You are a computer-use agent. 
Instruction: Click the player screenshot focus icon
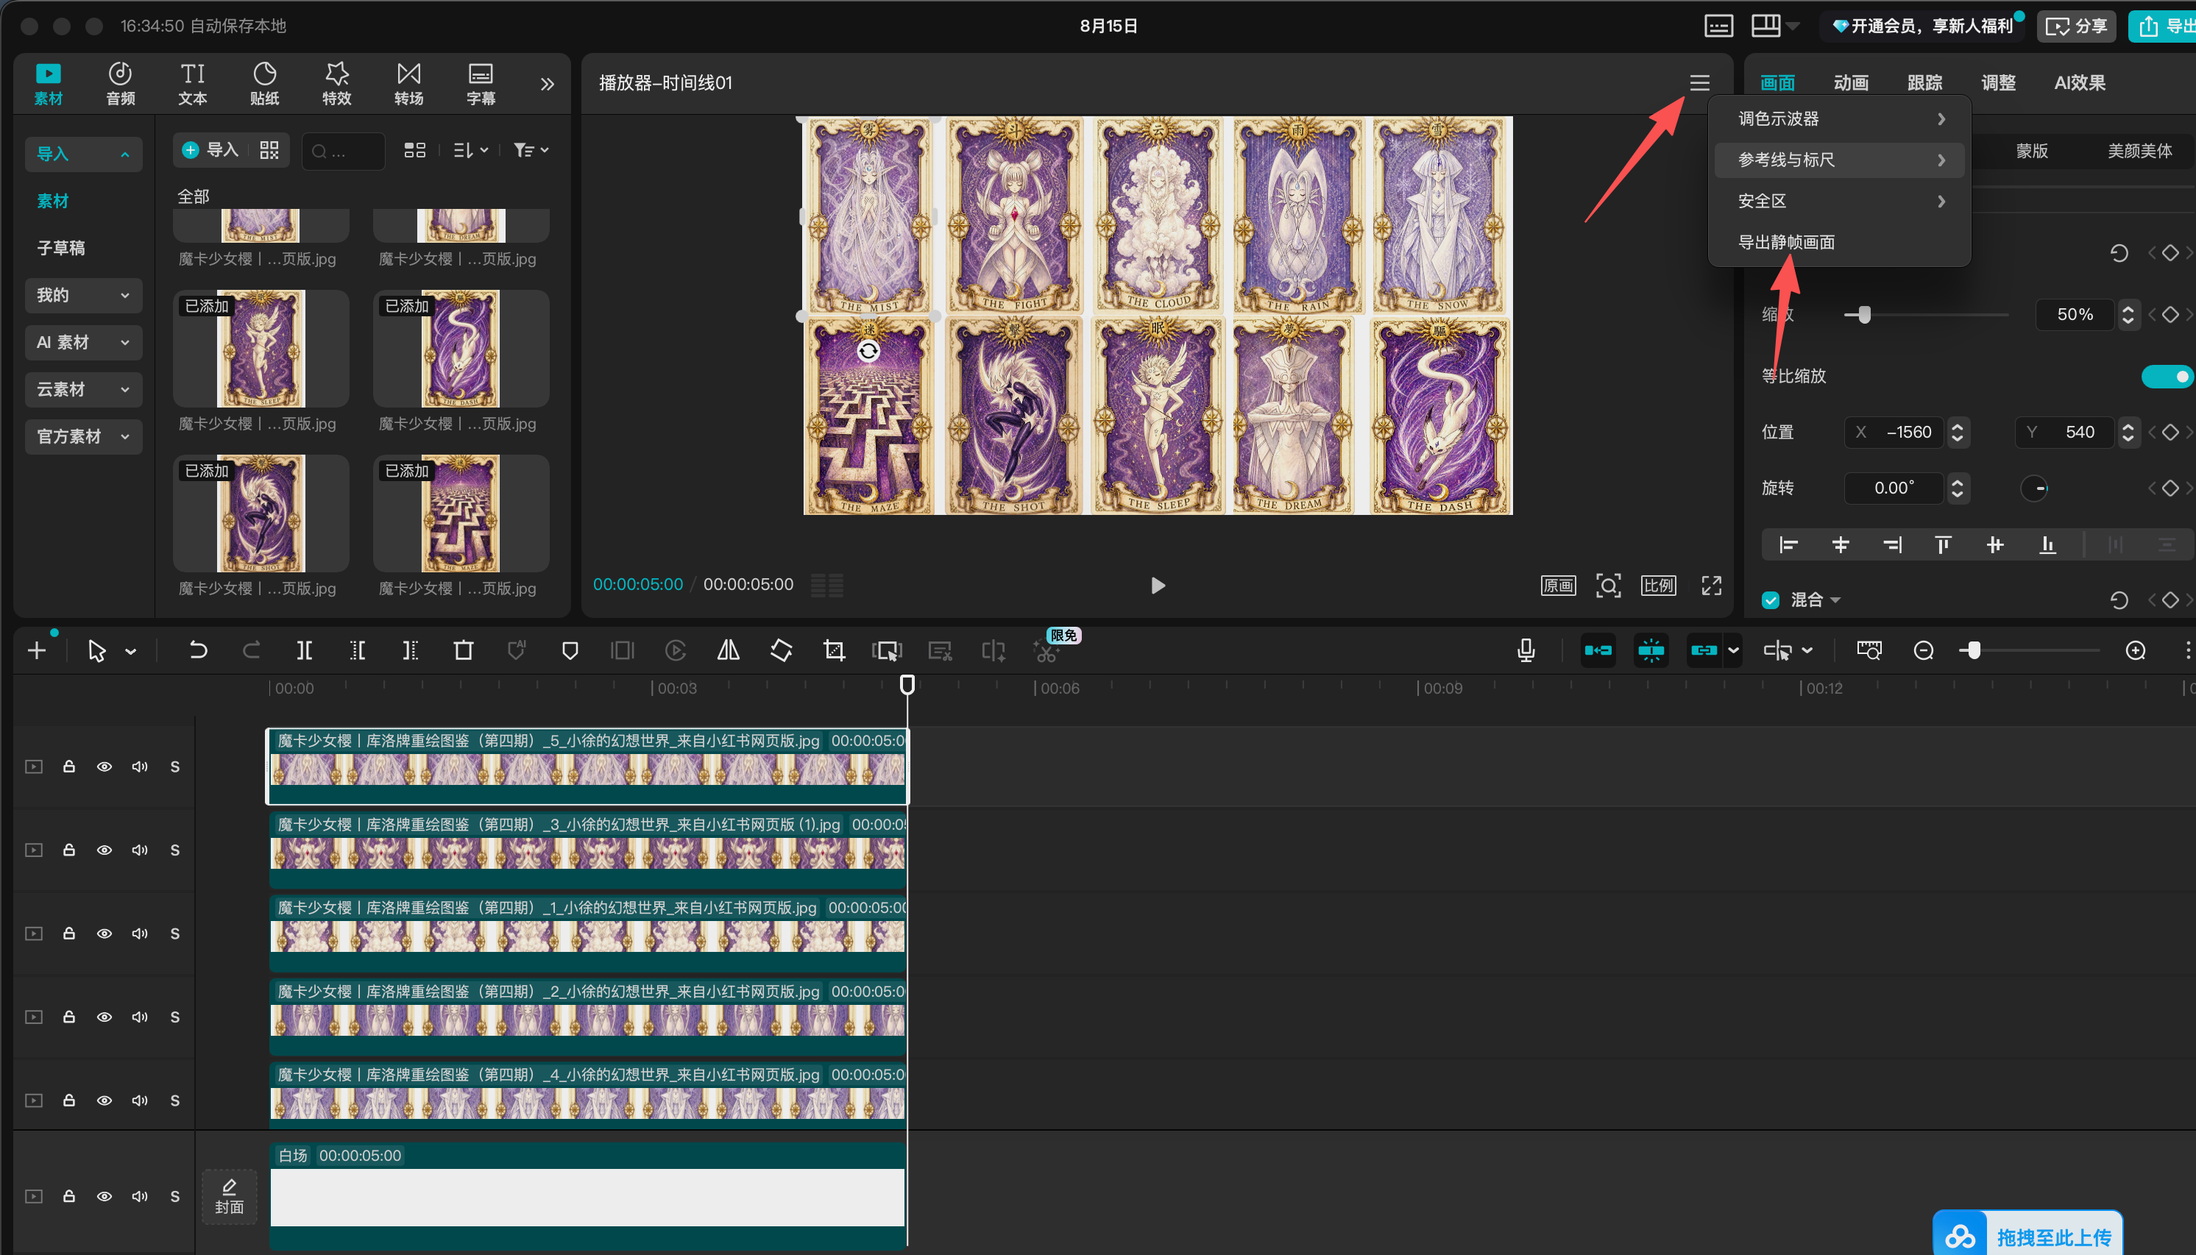tap(1608, 586)
